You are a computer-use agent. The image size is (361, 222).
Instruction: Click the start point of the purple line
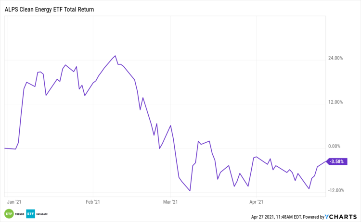click(x=5, y=148)
